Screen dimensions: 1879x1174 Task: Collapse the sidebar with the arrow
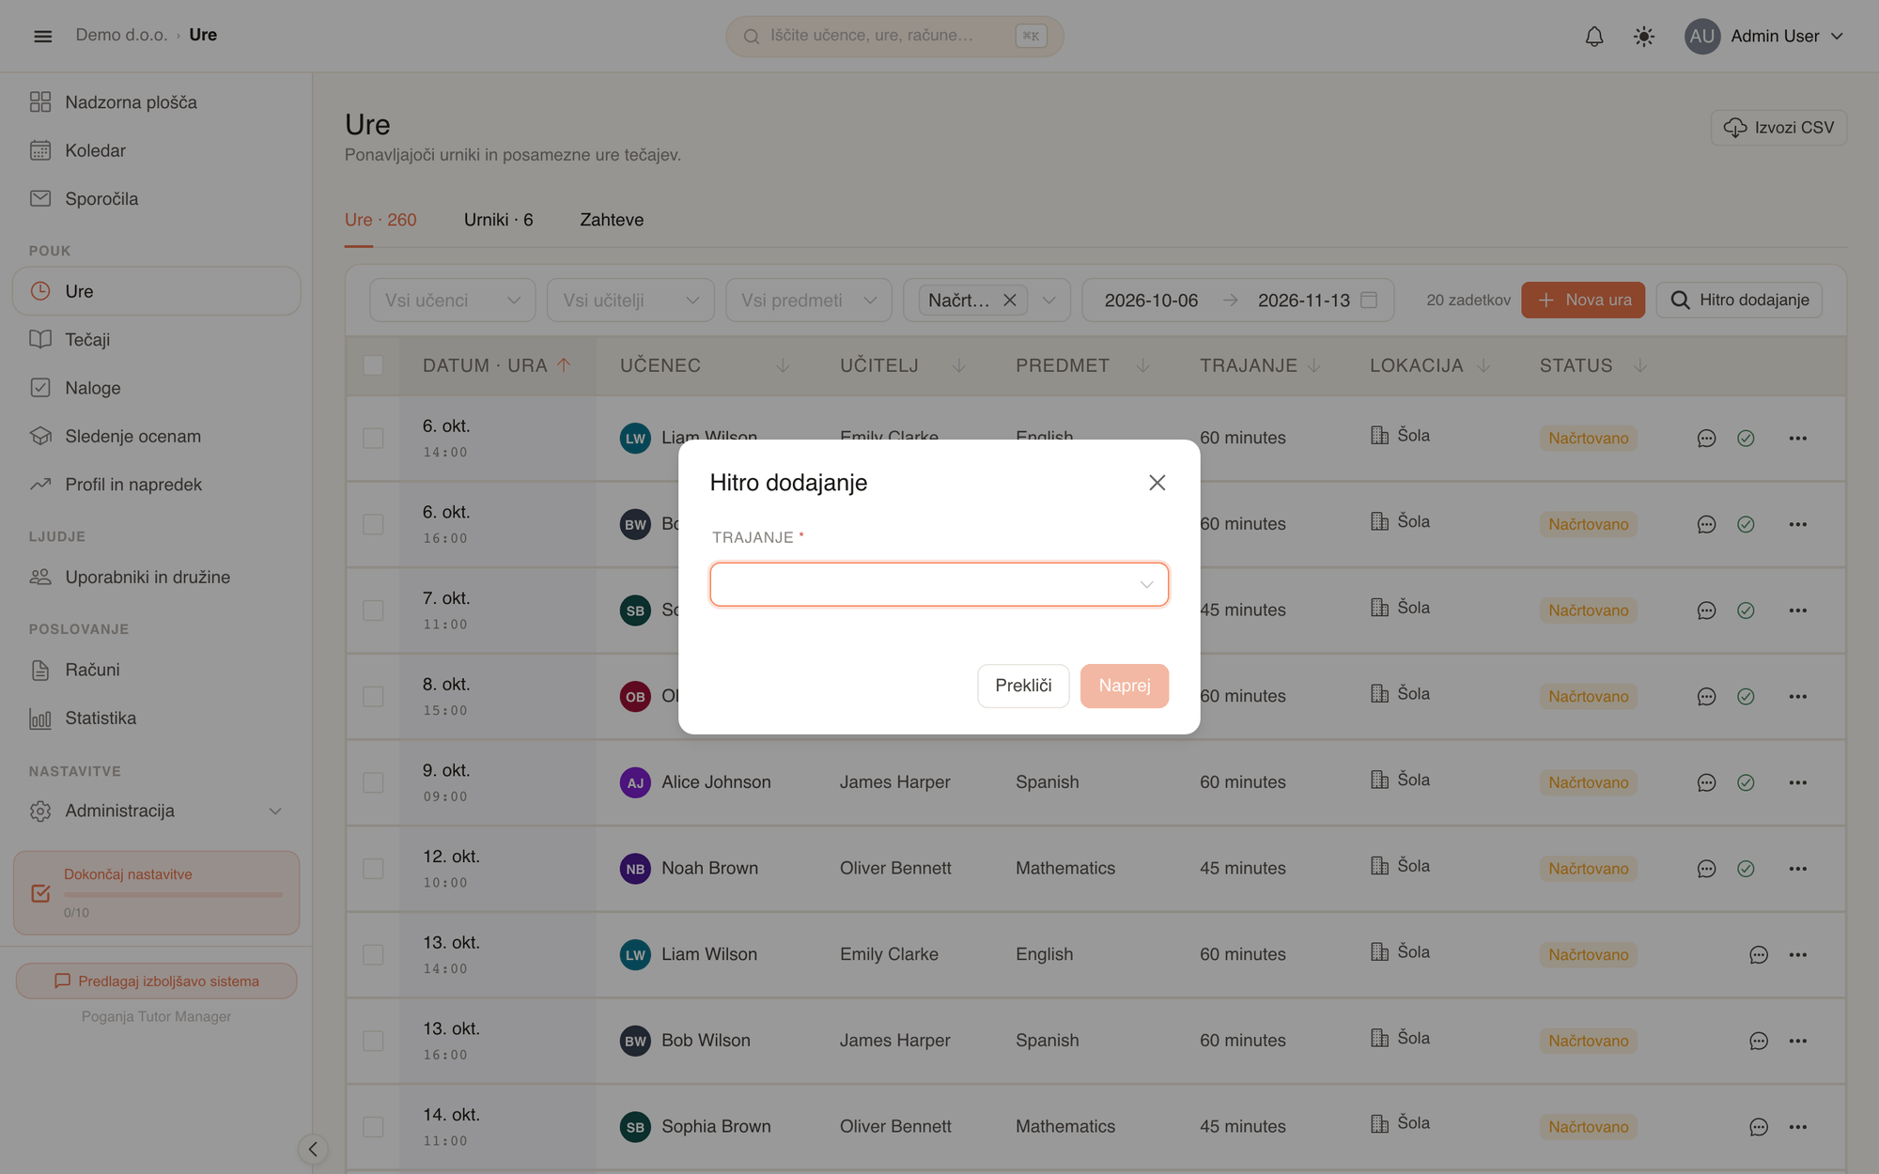click(313, 1149)
